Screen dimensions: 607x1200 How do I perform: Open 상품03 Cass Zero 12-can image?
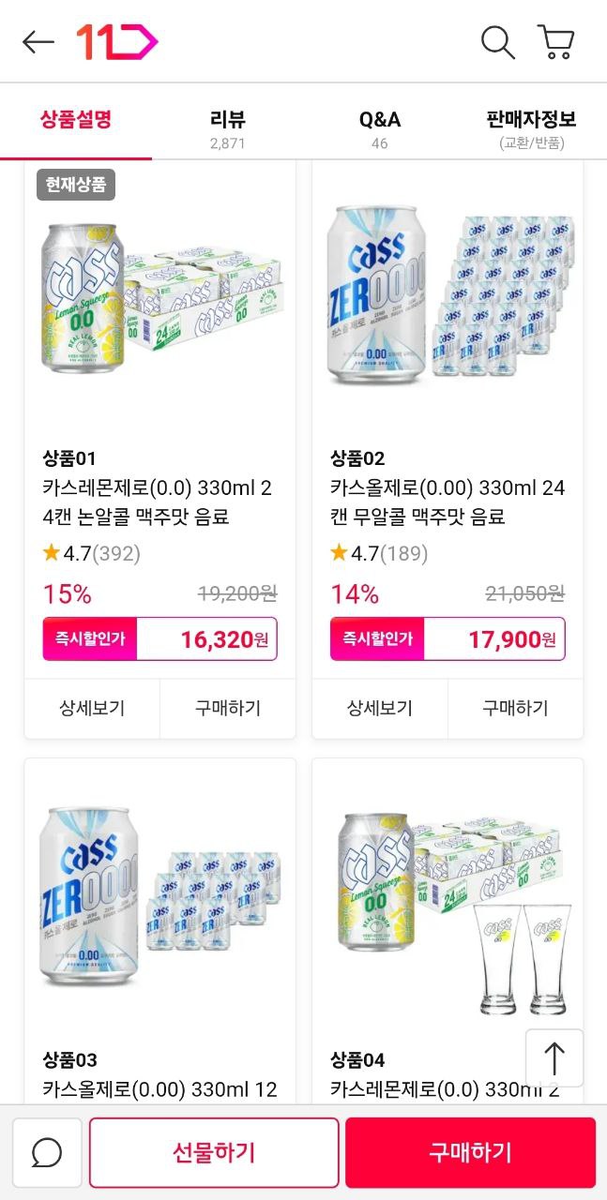click(x=160, y=900)
